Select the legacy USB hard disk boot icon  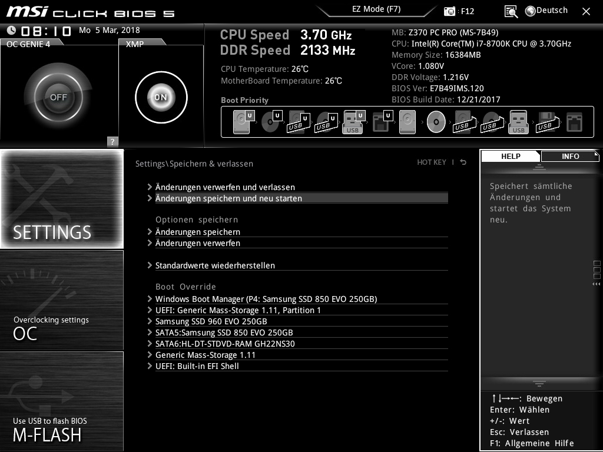click(x=465, y=122)
